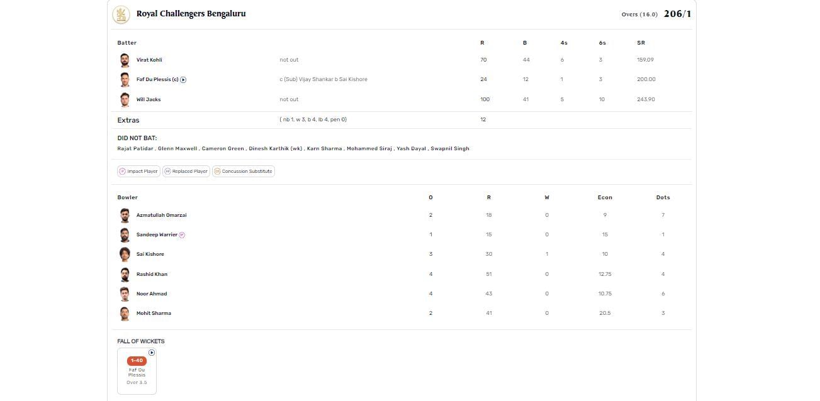Click Mohit Sharma's player avatar
820x401 pixels.
125,314
